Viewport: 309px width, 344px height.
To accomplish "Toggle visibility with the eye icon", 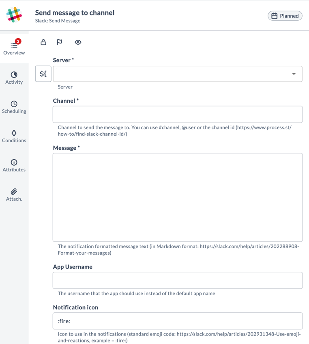I will [78, 42].
